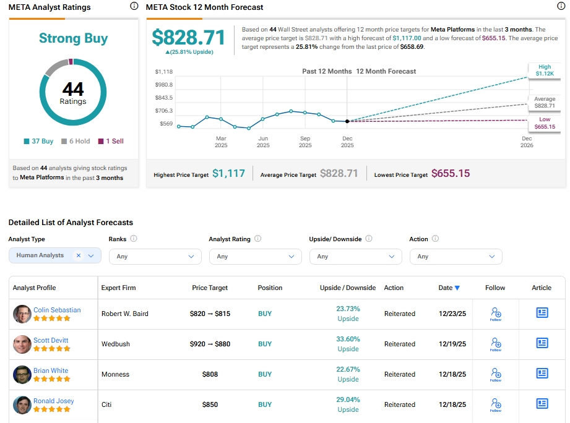Image resolution: width=570 pixels, height=423 pixels.
Task: Click Scott Devitt's profile photo
Action: click(x=22, y=343)
